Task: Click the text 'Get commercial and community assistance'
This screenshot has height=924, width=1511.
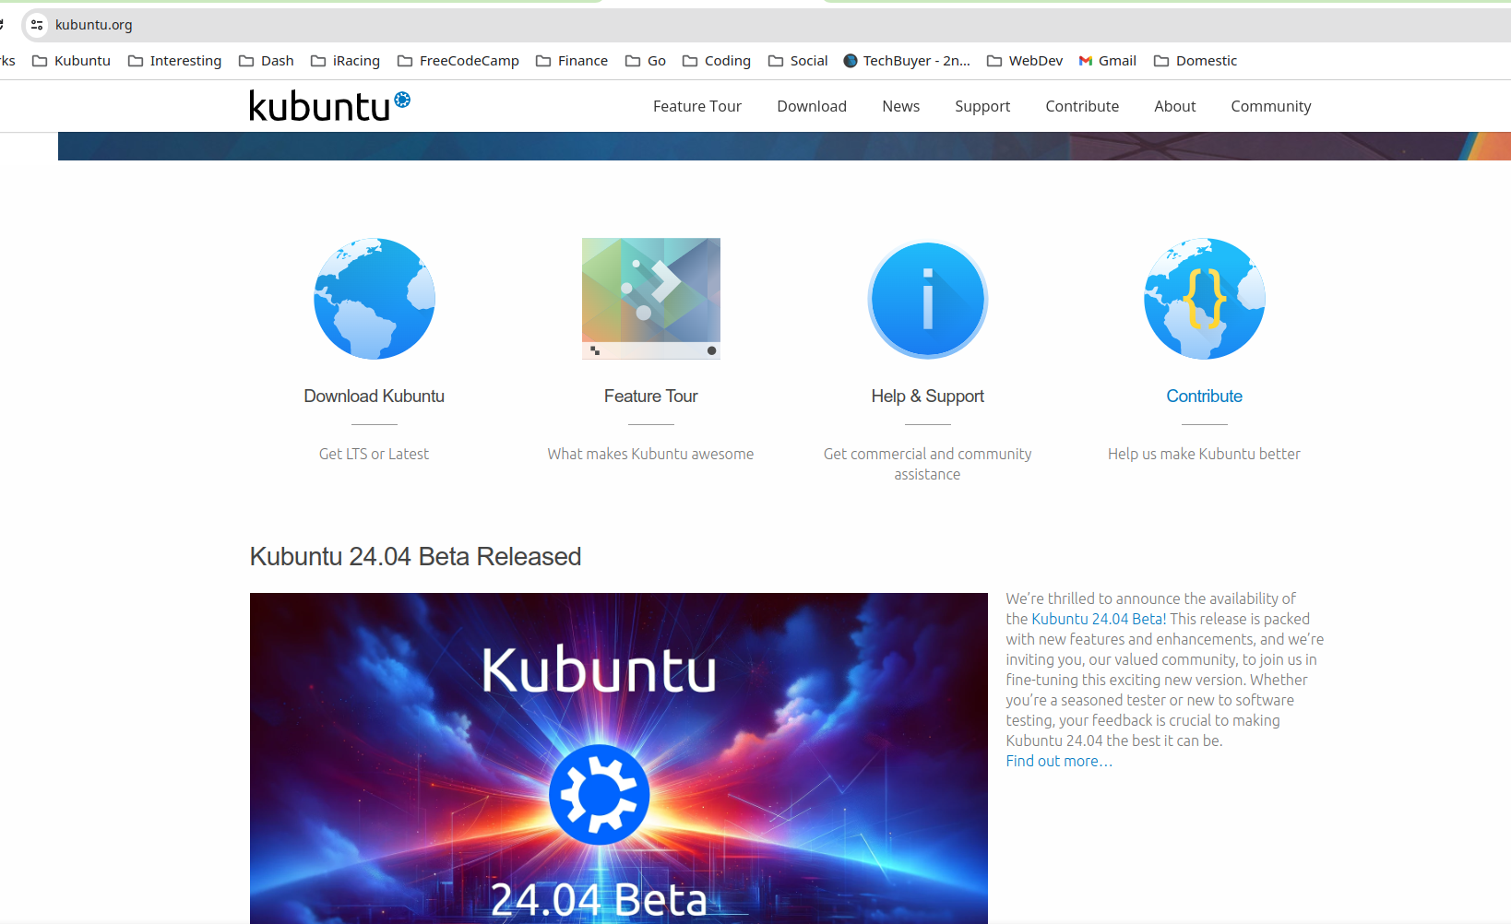Action: point(928,464)
